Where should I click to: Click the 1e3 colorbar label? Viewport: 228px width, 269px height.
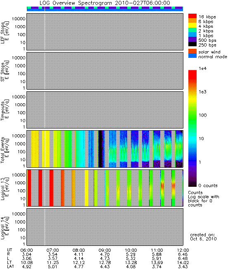click(x=203, y=92)
